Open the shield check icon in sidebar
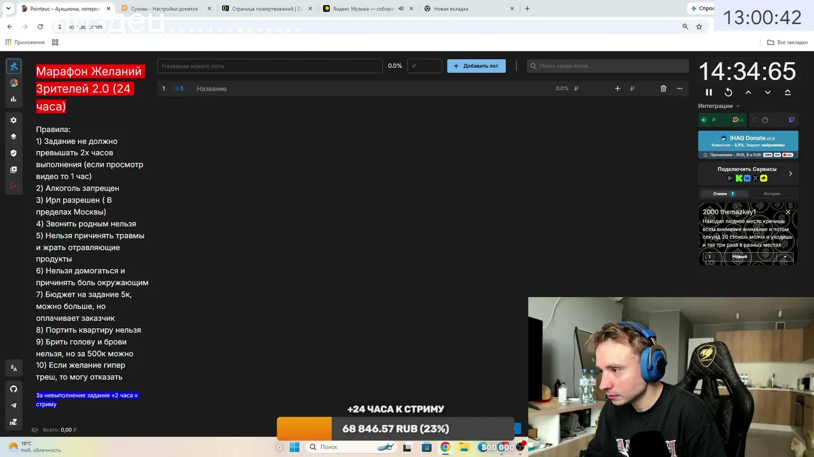814x457 pixels. pos(13,153)
